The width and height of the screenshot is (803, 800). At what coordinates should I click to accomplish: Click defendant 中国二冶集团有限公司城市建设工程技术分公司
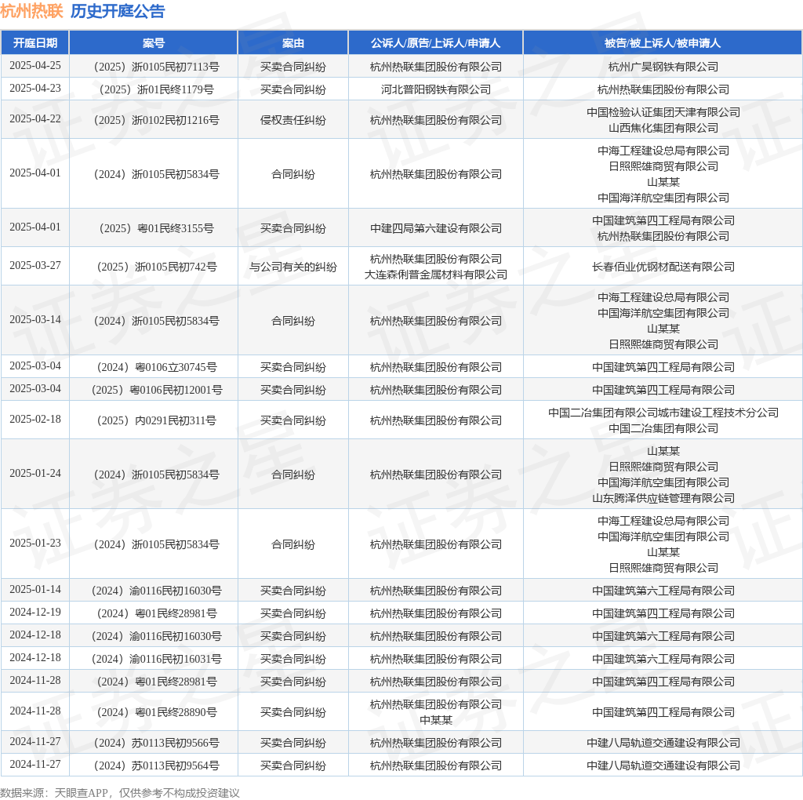click(663, 413)
